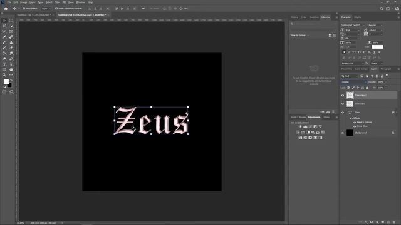Open the Edit Toolbar three-dots icon
This screenshot has height=225, width=401.
[11, 75]
